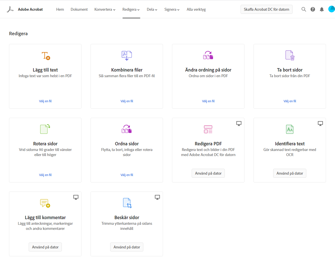Viewport: 335px width, 258px height.
Task: Click the Ändra ordning på sidor icon
Action: (x=208, y=55)
